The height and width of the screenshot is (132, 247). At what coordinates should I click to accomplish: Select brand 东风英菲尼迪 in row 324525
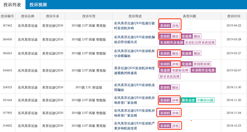[x=28, y=87]
